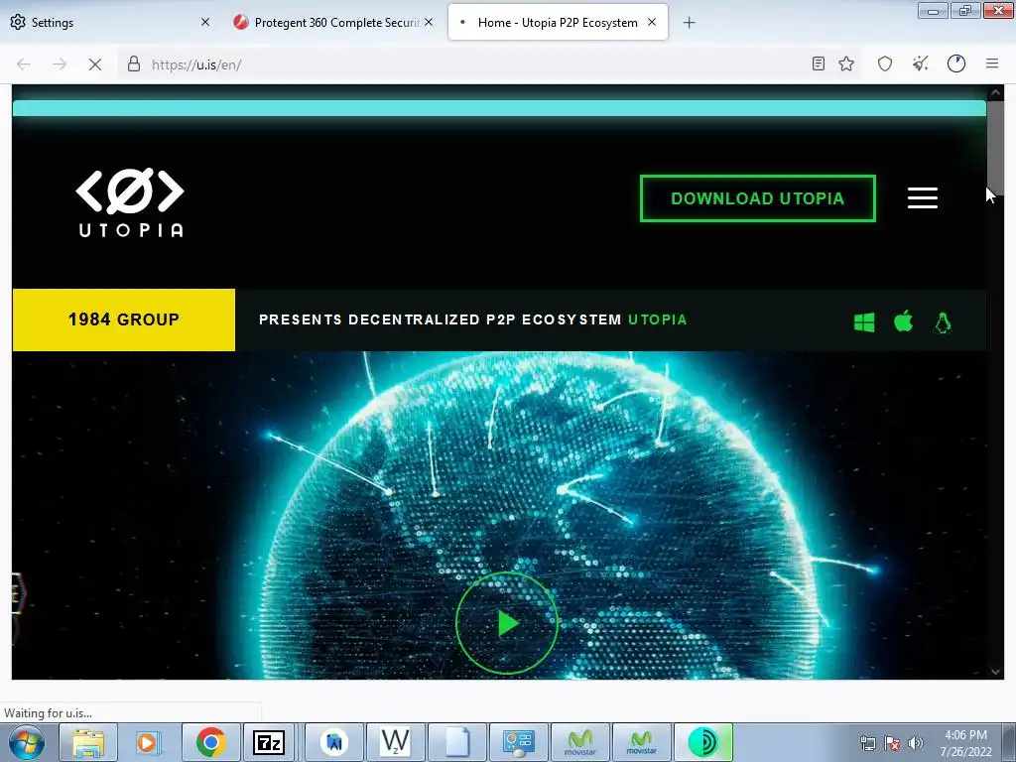Click the network tray icon
Viewport: 1016px width, 762px height.
pos(867,743)
